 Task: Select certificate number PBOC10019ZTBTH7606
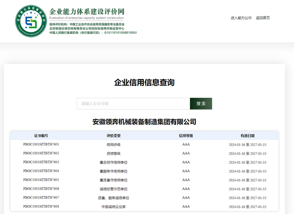[41, 189]
